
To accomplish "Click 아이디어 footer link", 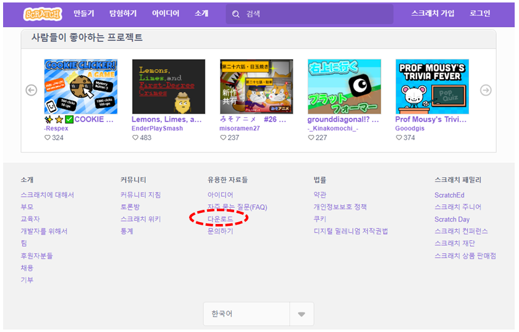I will (220, 195).
